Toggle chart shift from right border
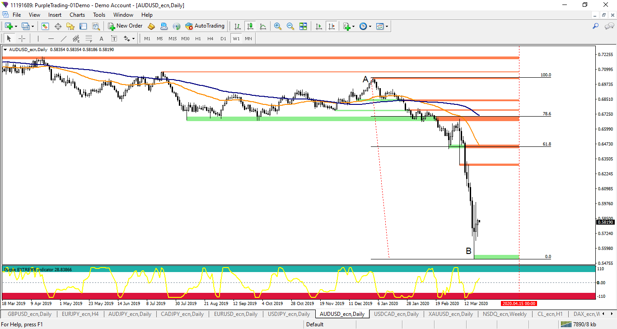 [332, 26]
